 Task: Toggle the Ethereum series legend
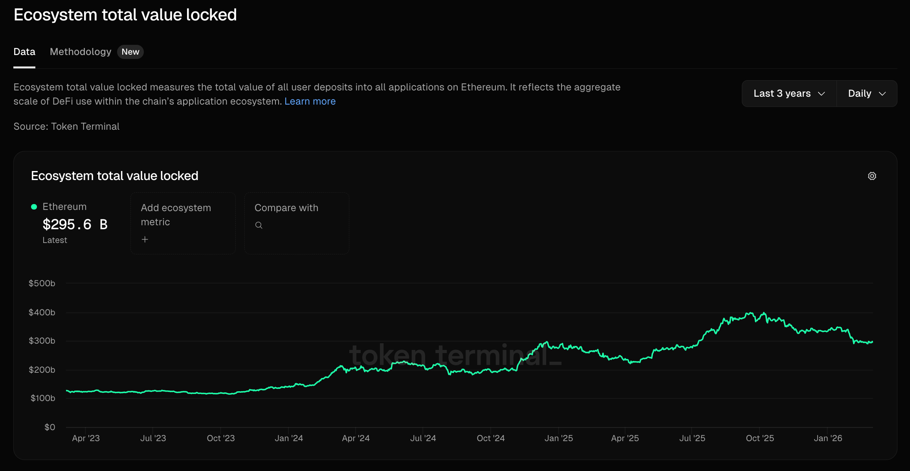[64, 207]
